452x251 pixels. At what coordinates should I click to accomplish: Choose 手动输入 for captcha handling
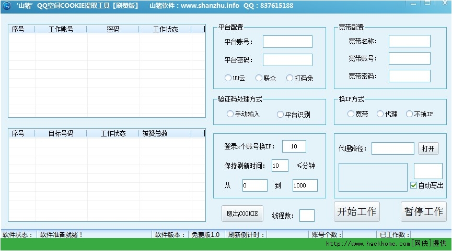tap(230, 114)
